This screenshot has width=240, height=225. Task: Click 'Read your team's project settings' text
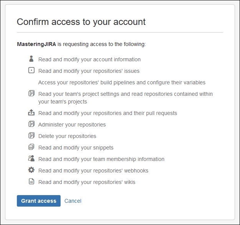click(79, 94)
